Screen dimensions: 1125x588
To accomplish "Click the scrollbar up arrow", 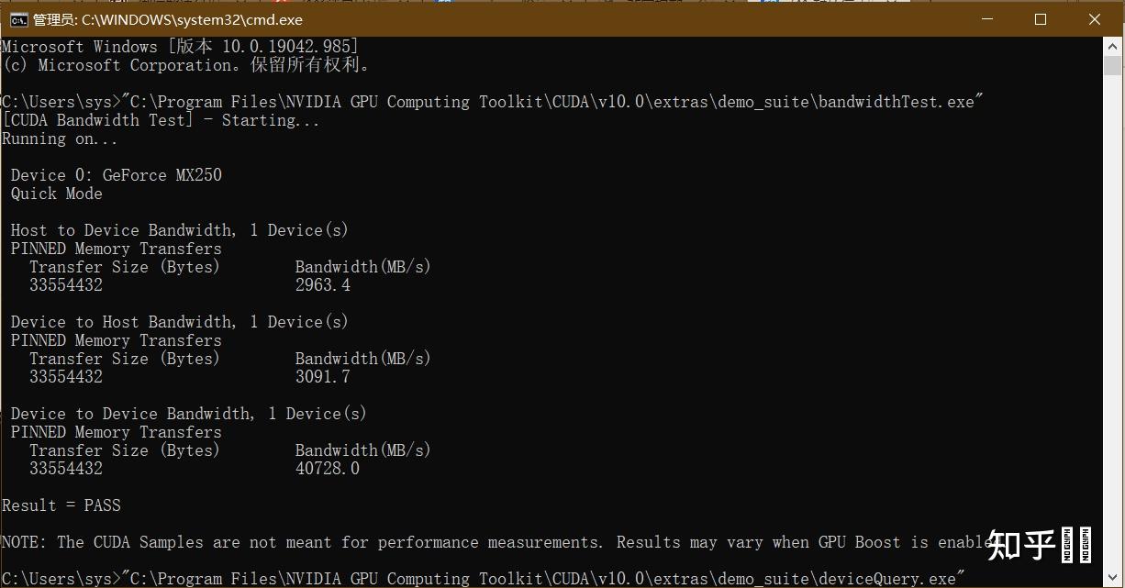I will coord(1113,46).
